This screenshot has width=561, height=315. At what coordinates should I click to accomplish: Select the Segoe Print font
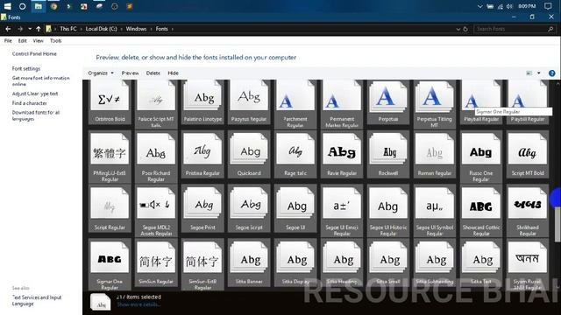coord(202,208)
